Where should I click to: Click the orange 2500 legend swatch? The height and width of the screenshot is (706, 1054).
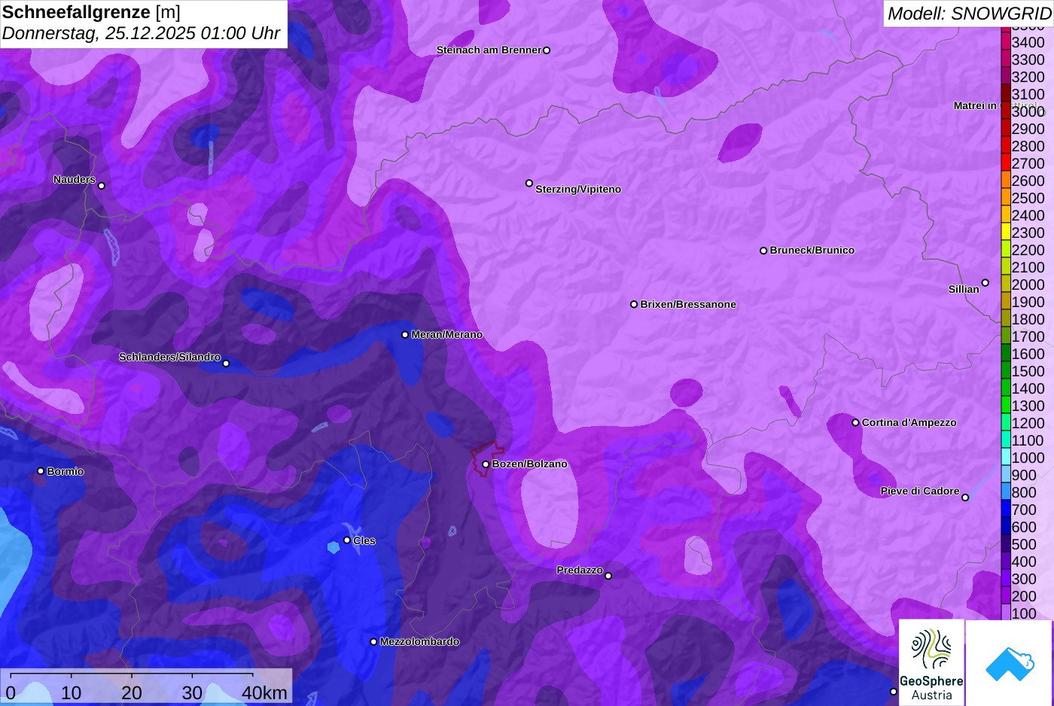[1005, 198]
